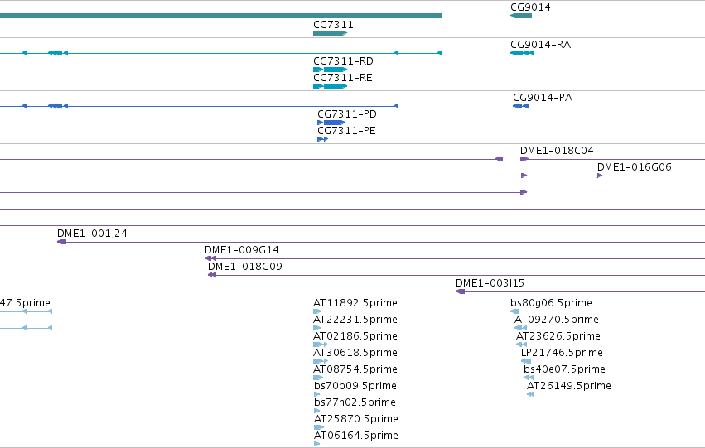
Task: Select the DME1-018C04 label
Action: 557,151
